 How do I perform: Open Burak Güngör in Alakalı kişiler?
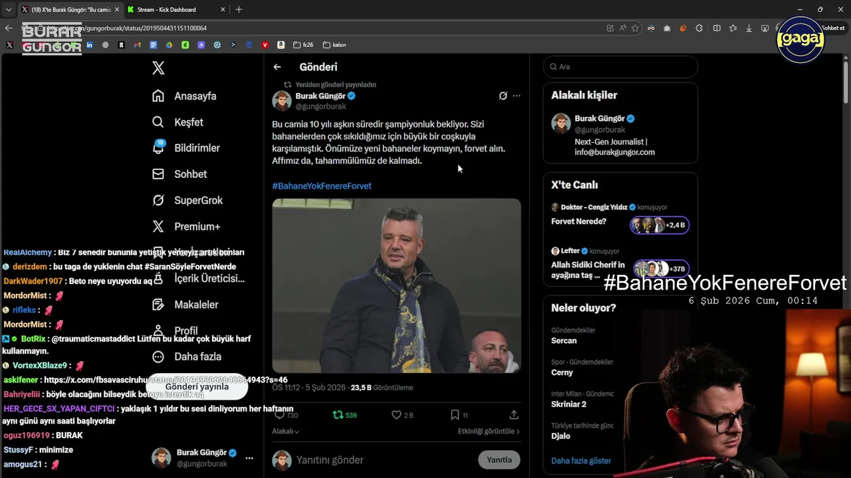[620, 135]
